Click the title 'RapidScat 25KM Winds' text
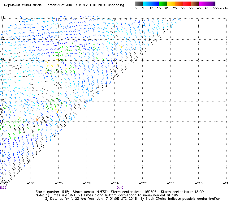The height and width of the screenshot is (201, 229). pos(23,5)
